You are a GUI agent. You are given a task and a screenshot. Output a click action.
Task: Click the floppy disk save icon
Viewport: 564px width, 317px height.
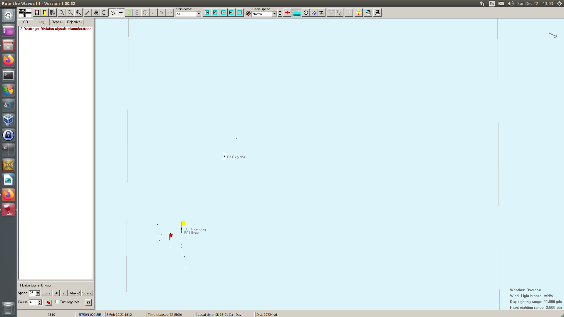point(37,13)
